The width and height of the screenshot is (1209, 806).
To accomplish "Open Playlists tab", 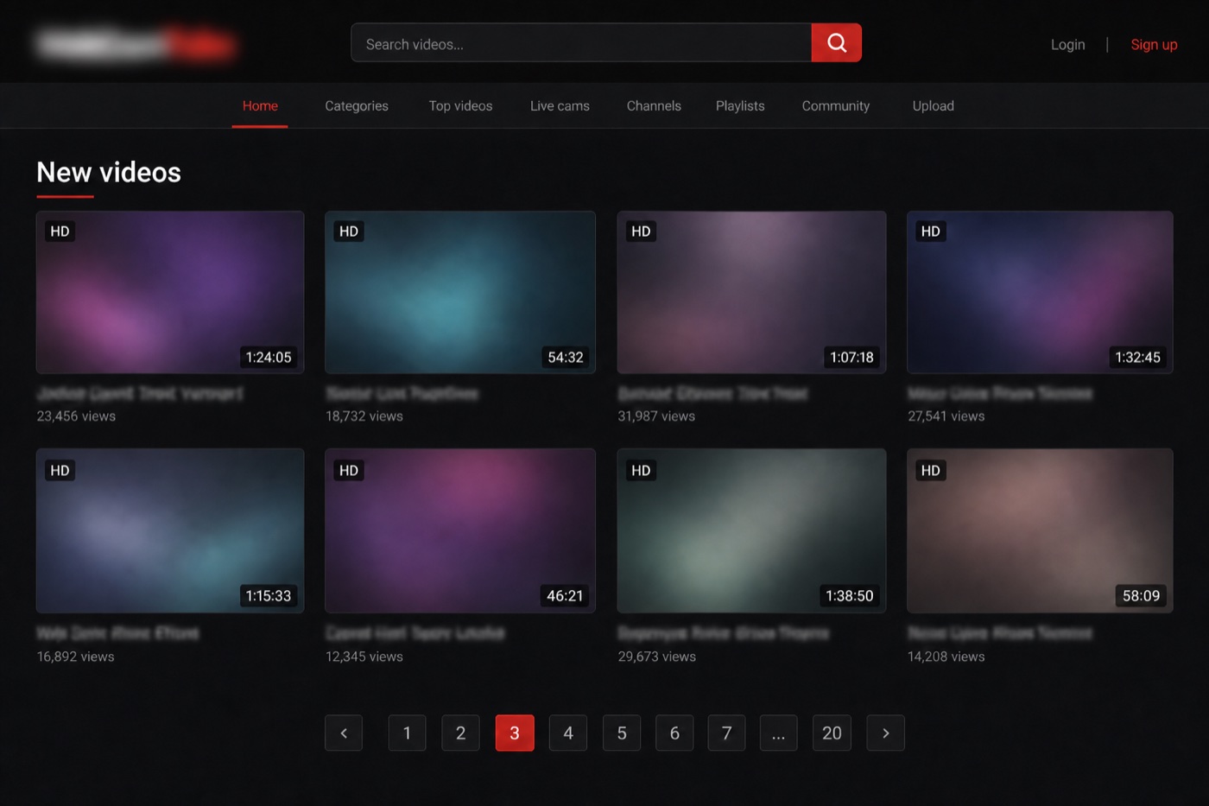I will (x=740, y=105).
